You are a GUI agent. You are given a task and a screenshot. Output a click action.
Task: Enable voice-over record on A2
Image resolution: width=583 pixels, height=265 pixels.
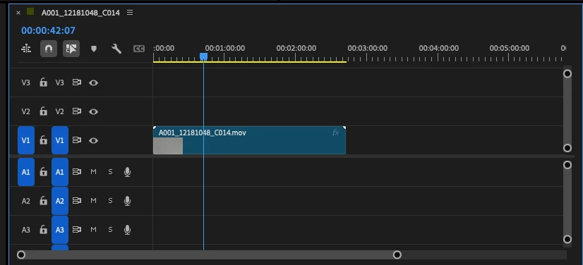coord(127,201)
